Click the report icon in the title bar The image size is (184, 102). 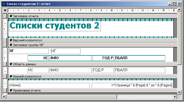pyautogui.click(x=4, y=4)
